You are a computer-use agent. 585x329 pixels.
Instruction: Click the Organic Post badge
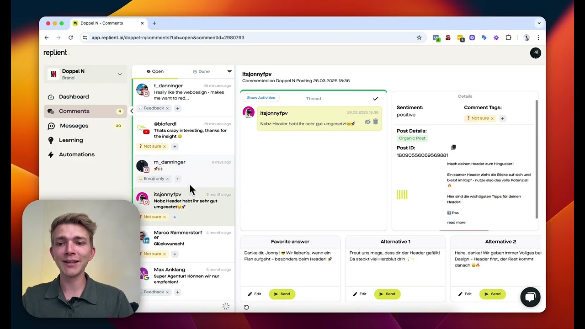pyautogui.click(x=412, y=138)
